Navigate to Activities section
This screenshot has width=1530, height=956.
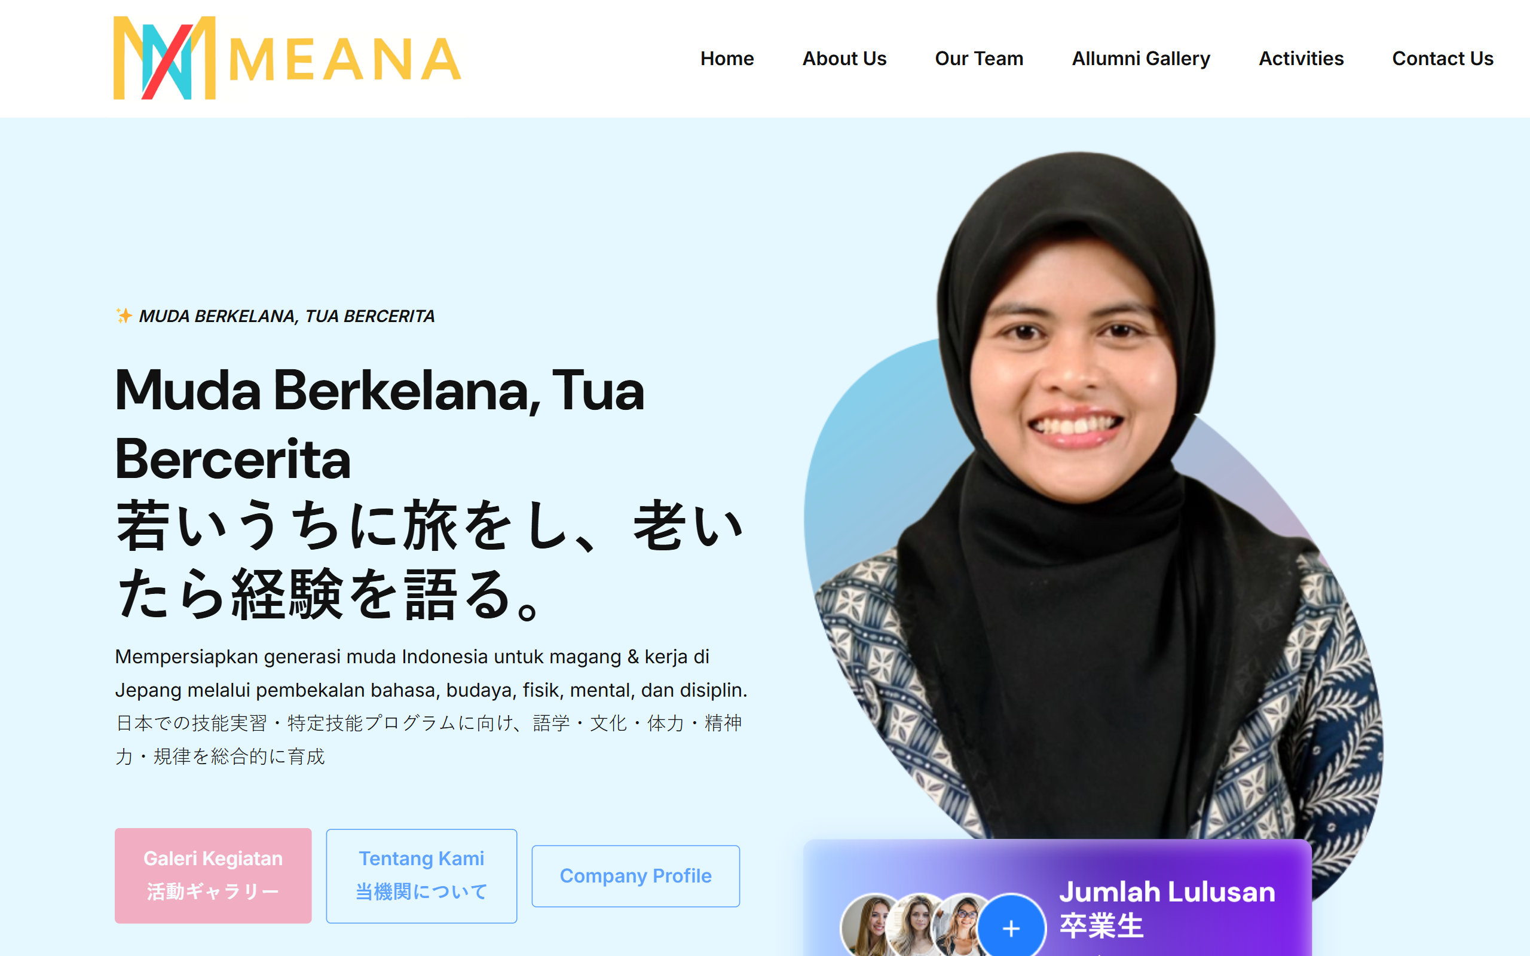tap(1300, 58)
